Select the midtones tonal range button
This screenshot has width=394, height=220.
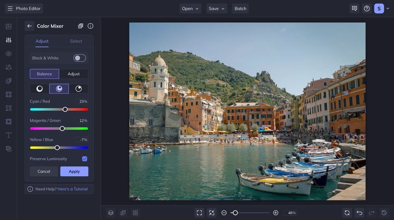pos(59,89)
